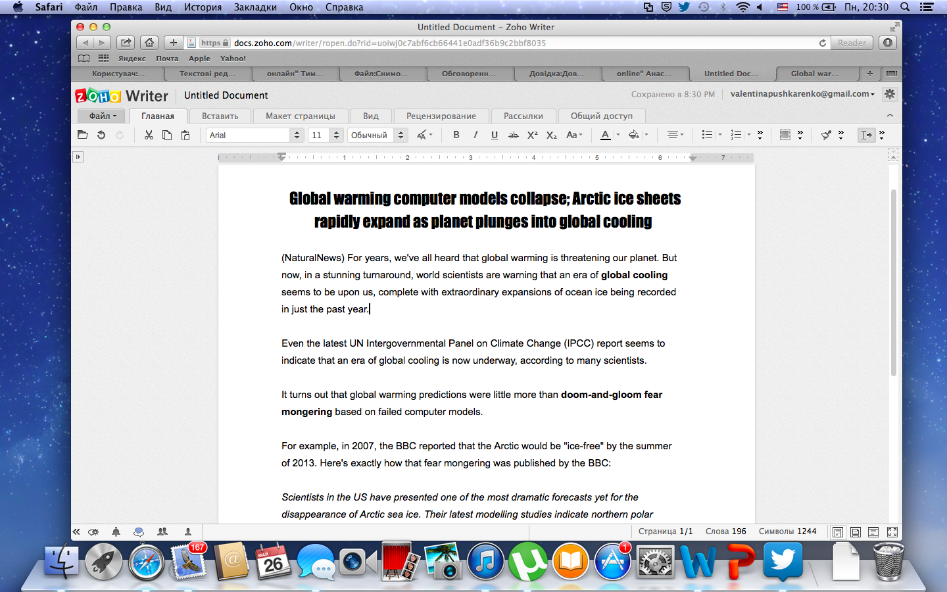
Task: Open the chat bubble icon in bottom bar
Action: pos(139,531)
